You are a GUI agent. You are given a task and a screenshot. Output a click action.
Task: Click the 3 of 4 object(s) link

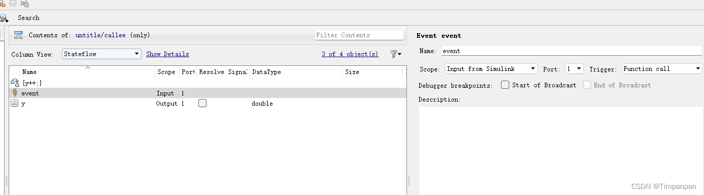click(x=350, y=54)
